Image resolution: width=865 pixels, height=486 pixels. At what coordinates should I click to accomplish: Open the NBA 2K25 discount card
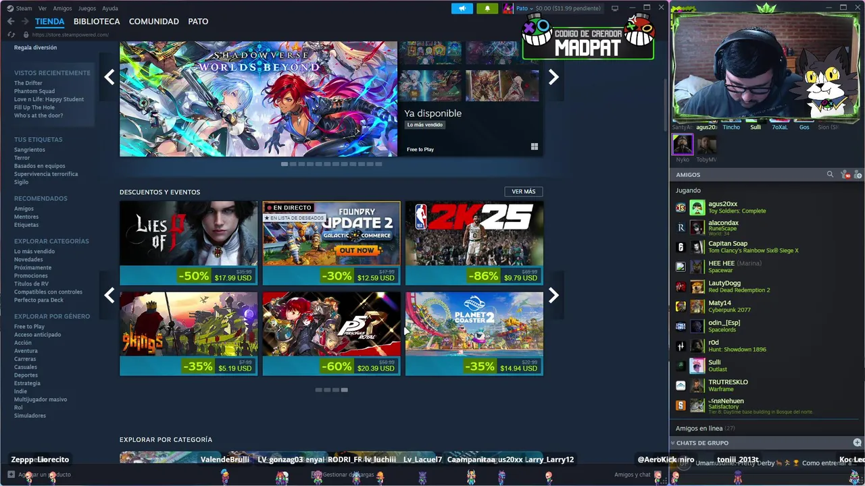474,243
